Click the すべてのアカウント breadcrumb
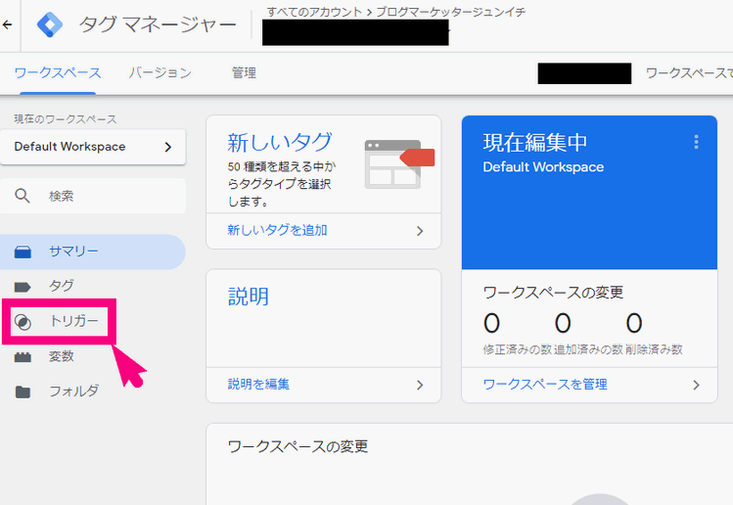 314,12
